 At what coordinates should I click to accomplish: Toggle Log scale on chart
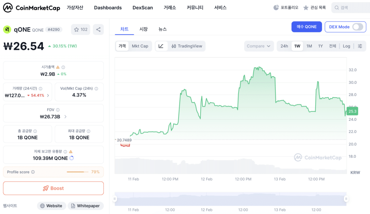click(x=347, y=46)
